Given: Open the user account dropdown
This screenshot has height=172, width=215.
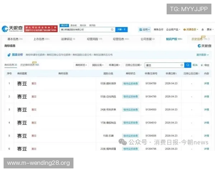Looking at the screenshot, I should coord(210,29).
